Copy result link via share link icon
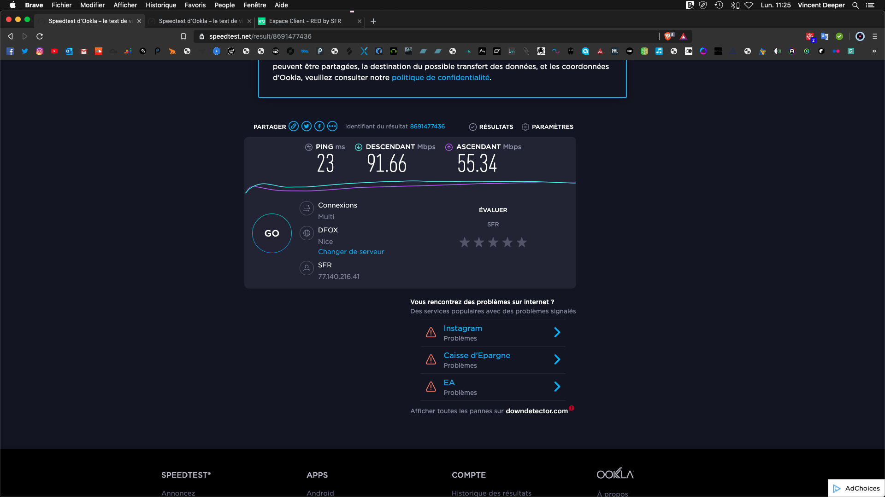Image resolution: width=885 pixels, height=497 pixels. [294, 126]
